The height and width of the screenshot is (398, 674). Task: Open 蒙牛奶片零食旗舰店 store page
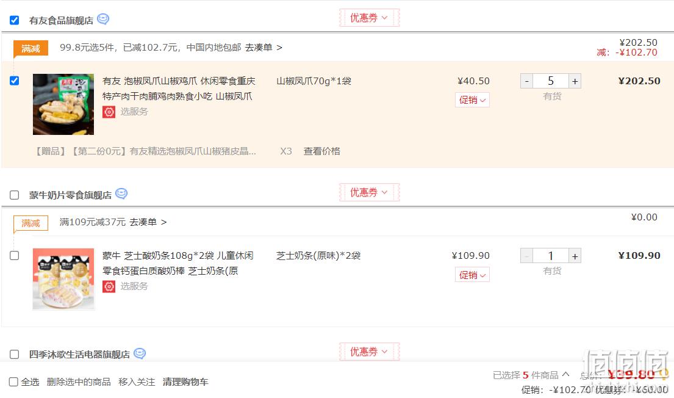(x=71, y=195)
